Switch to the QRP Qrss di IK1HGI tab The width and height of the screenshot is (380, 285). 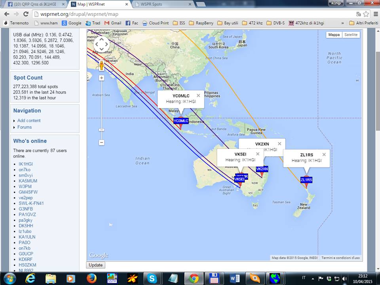(35, 4)
